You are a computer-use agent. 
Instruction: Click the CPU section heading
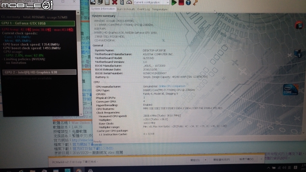(x=96, y=82)
